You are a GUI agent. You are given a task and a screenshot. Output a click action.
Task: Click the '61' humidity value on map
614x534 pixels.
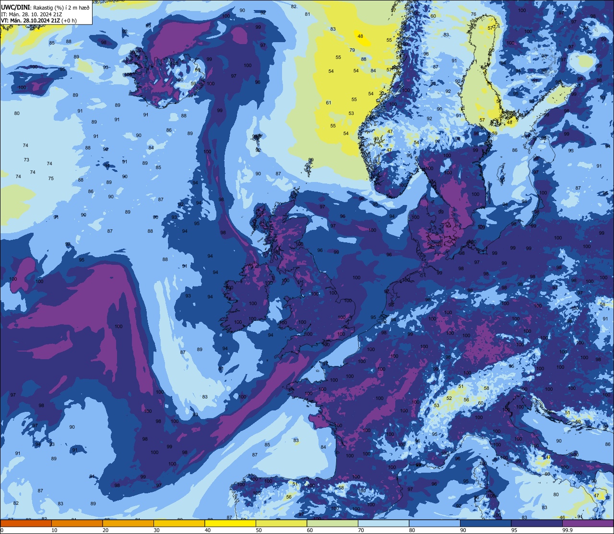329,103
